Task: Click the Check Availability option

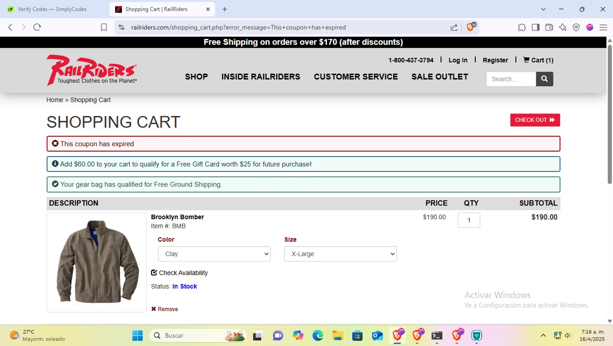Action: pos(179,273)
